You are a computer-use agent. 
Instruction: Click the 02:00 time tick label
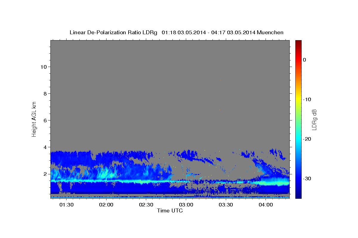(x=106, y=205)
